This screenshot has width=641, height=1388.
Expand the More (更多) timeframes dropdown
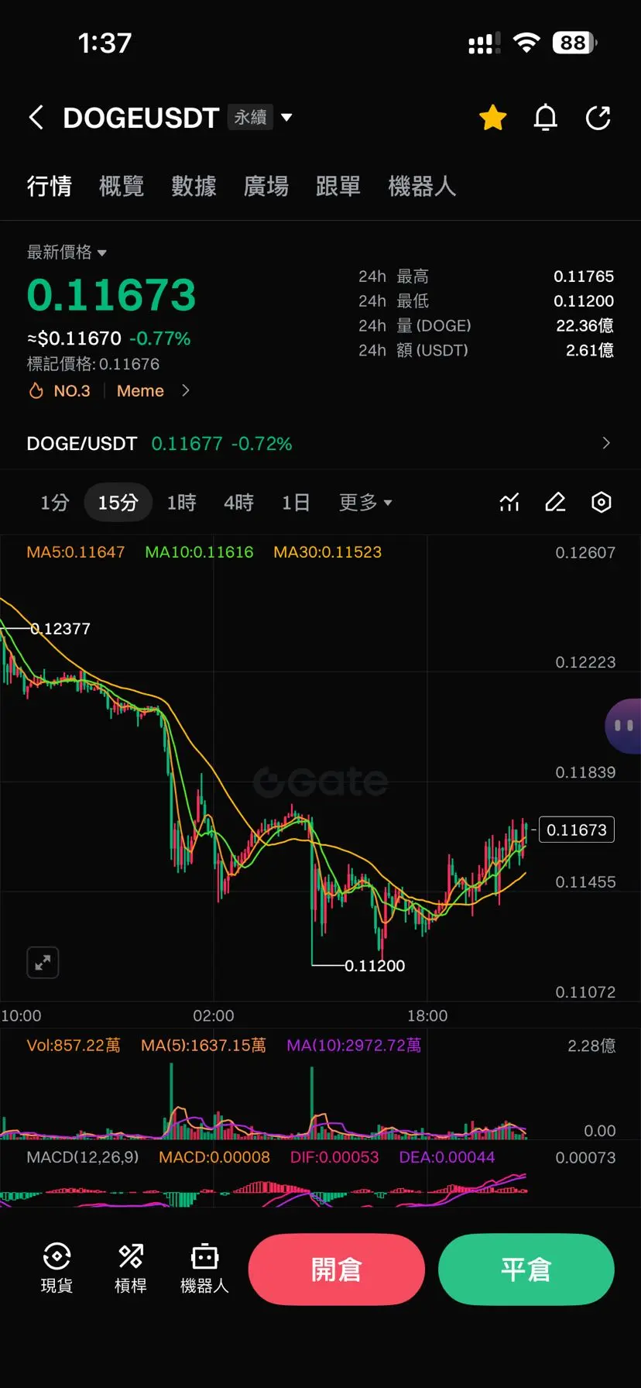point(365,503)
